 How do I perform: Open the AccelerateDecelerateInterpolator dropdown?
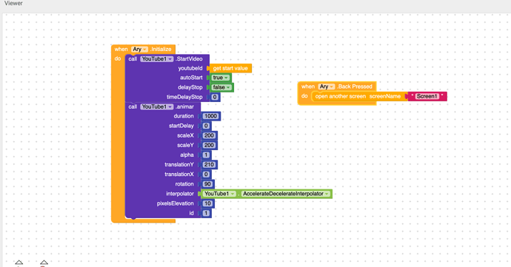285,194
